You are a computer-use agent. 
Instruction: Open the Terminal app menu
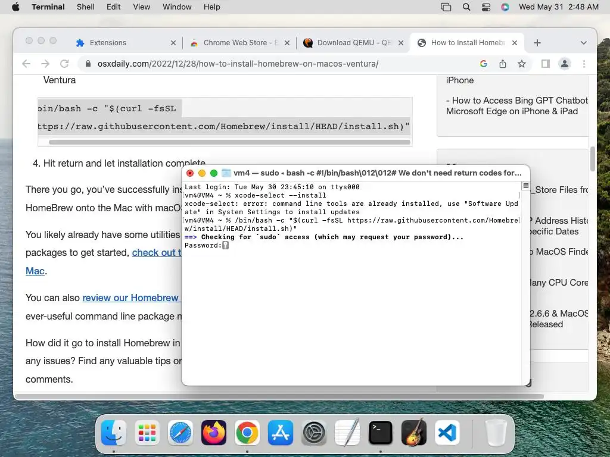(x=48, y=7)
